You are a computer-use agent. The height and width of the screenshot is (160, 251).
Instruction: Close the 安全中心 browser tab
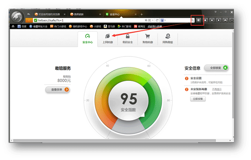[x=135, y=14]
